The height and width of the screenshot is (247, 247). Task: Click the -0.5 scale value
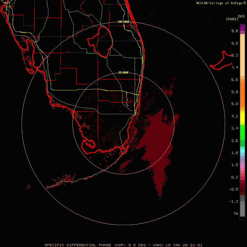tap(234, 189)
